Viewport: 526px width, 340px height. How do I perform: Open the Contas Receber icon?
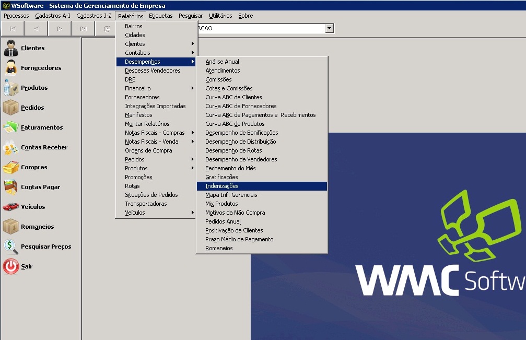pos(11,147)
